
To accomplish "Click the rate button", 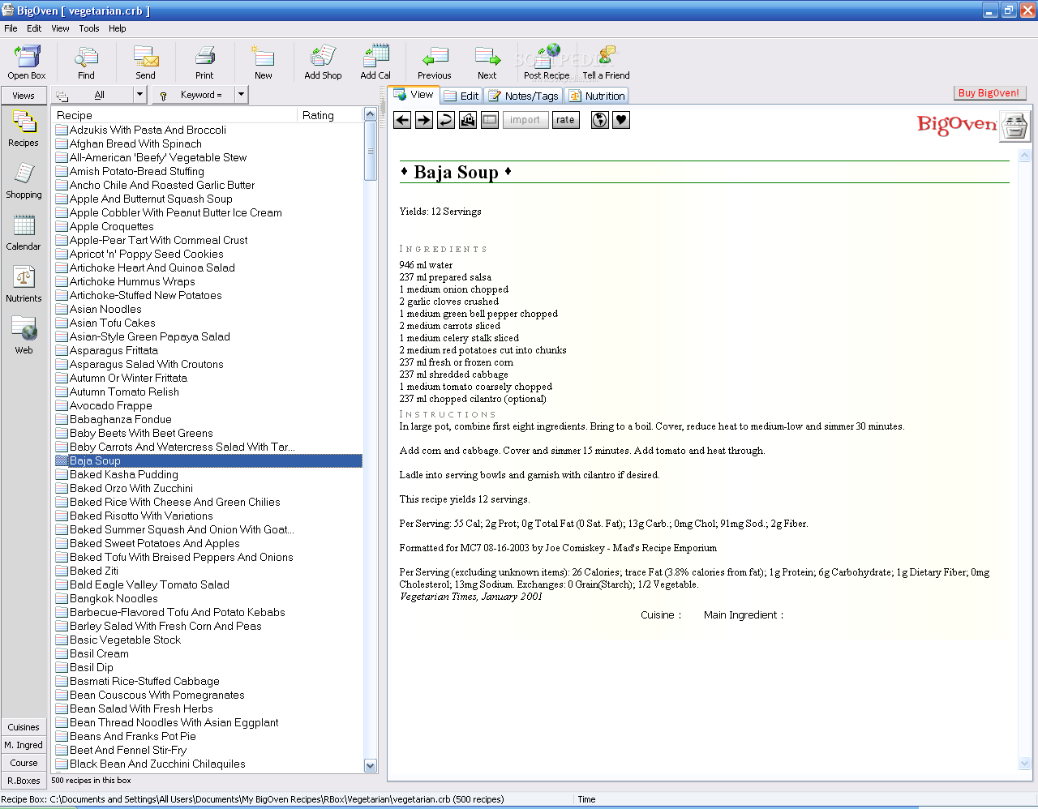I will tap(565, 120).
